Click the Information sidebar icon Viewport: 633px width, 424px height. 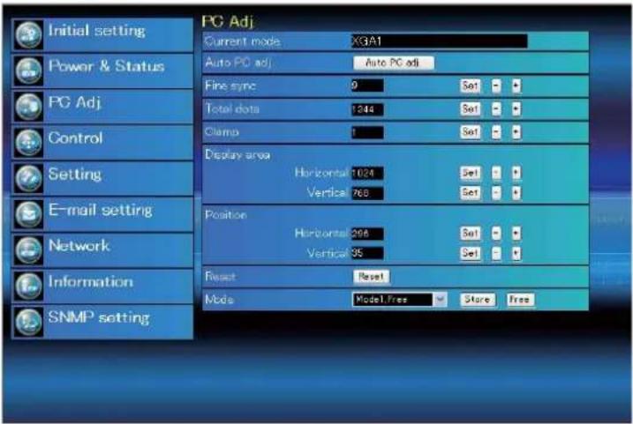pyautogui.click(x=28, y=286)
